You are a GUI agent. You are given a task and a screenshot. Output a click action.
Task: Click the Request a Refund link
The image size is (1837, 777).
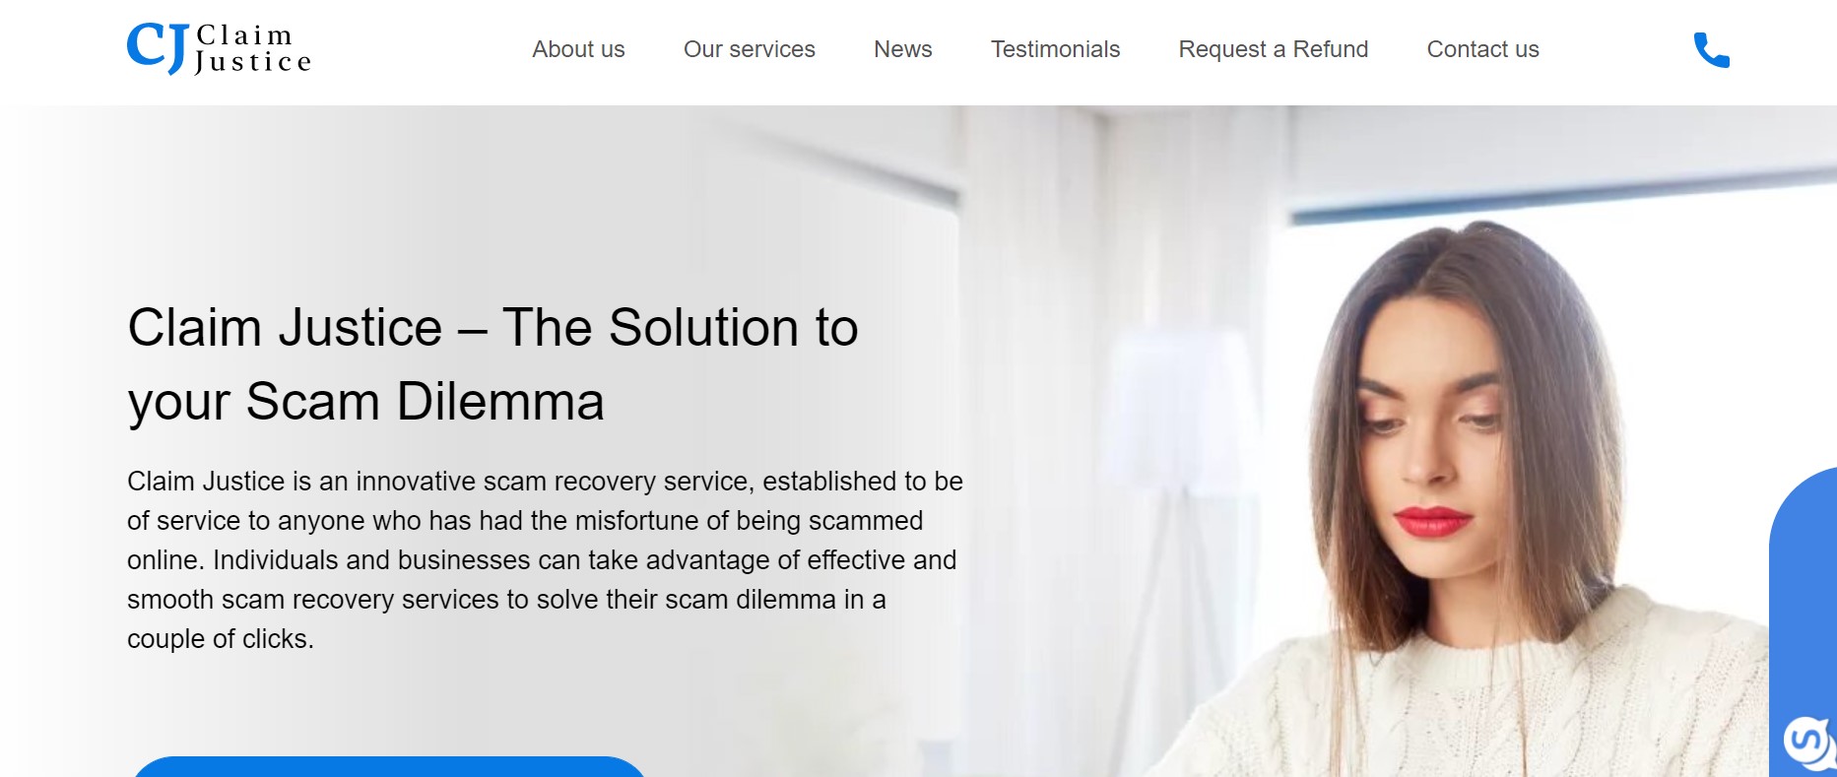(x=1274, y=49)
